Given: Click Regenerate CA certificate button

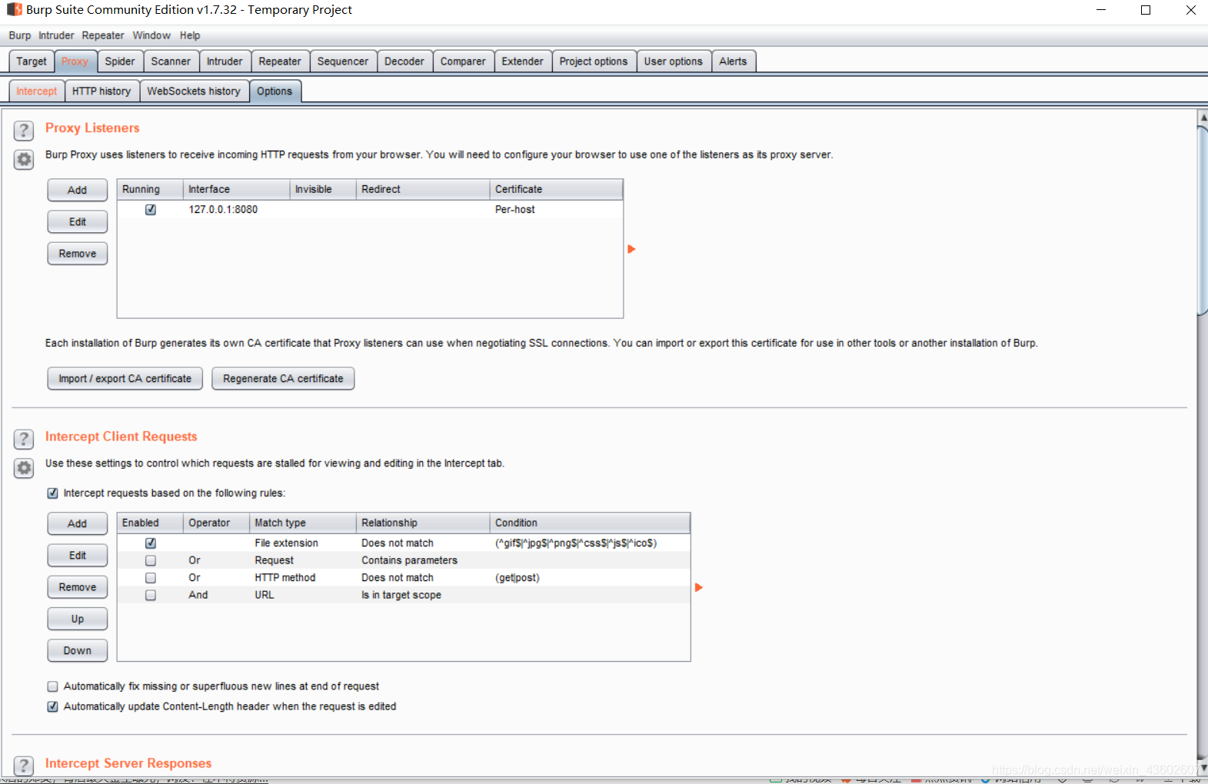Looking at the screenshot, I should pos(284,379).
